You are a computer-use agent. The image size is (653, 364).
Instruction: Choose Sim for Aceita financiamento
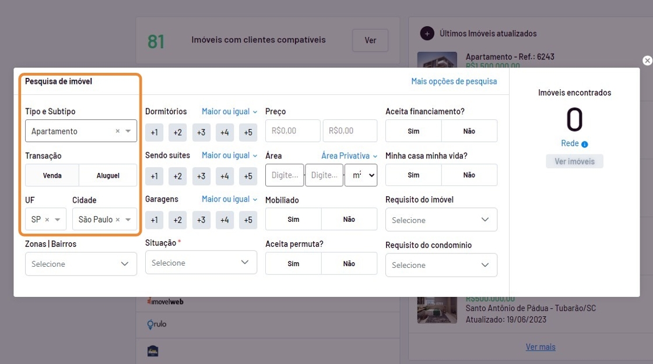click(413, 131)
